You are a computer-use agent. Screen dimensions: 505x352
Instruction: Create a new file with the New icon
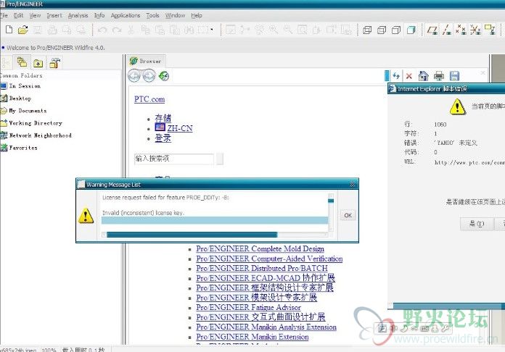click(x=9, y=30)
